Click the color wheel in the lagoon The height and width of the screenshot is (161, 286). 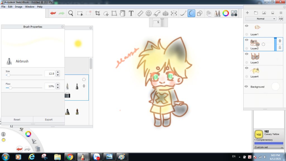pyautogui.click(x=28, y=134)
